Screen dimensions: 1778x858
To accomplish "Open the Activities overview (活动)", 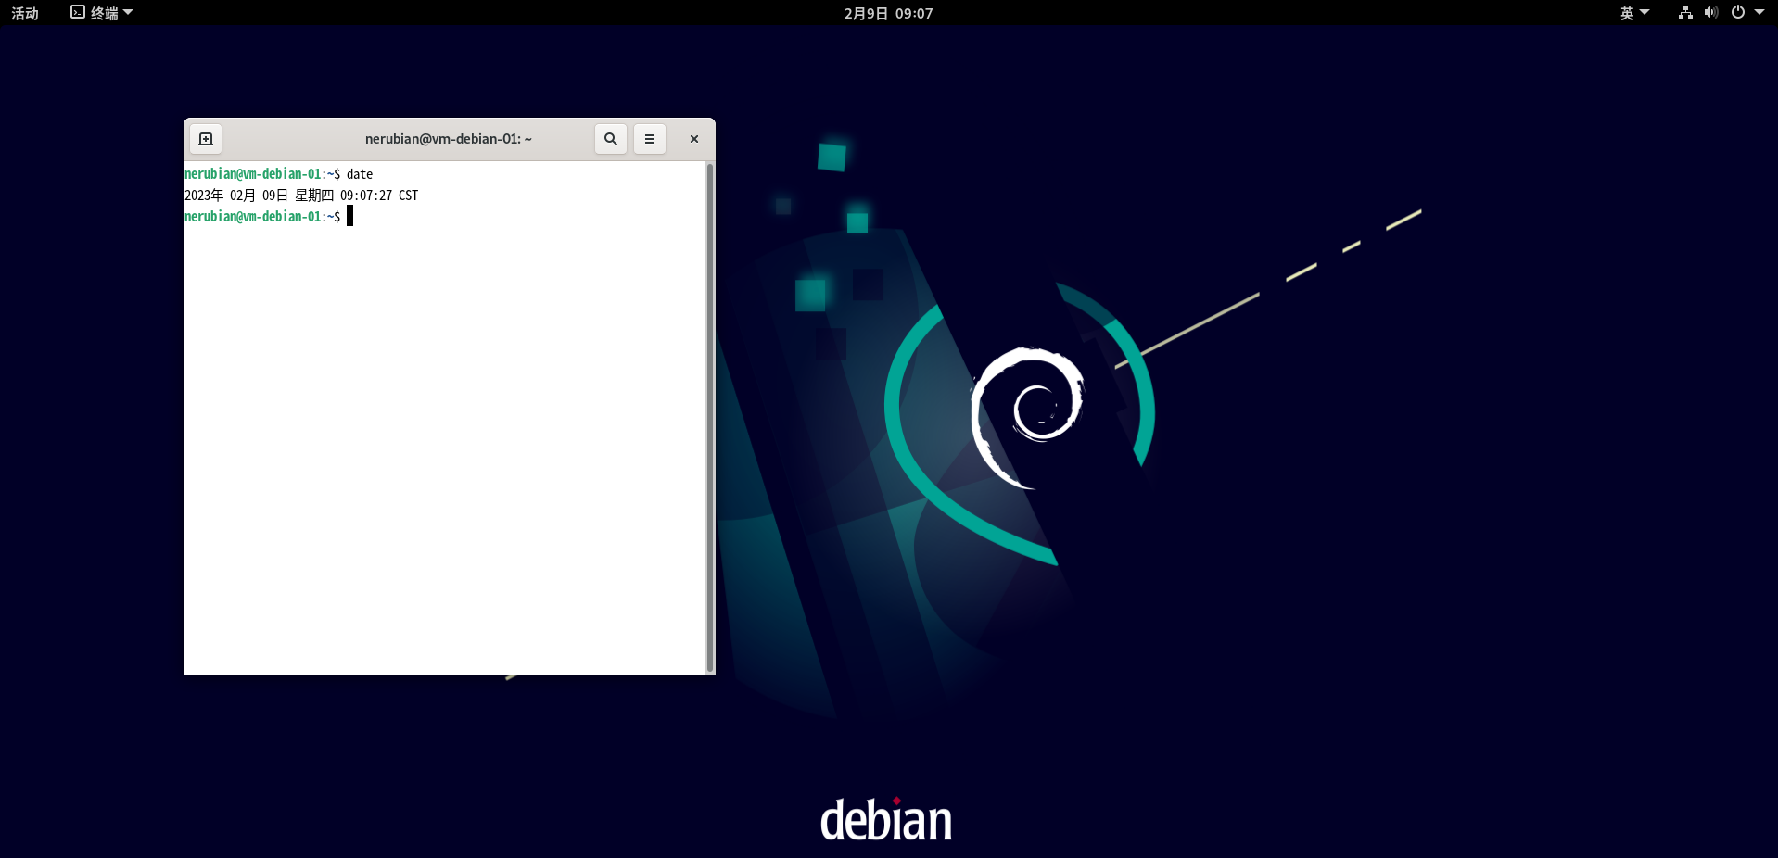I will 25,13.
